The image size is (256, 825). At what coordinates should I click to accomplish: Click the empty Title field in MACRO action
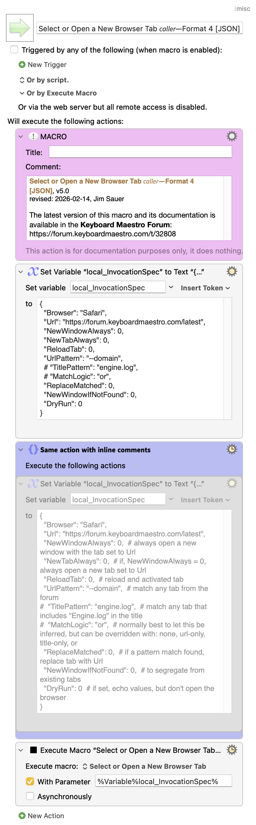tap(140, 152)
